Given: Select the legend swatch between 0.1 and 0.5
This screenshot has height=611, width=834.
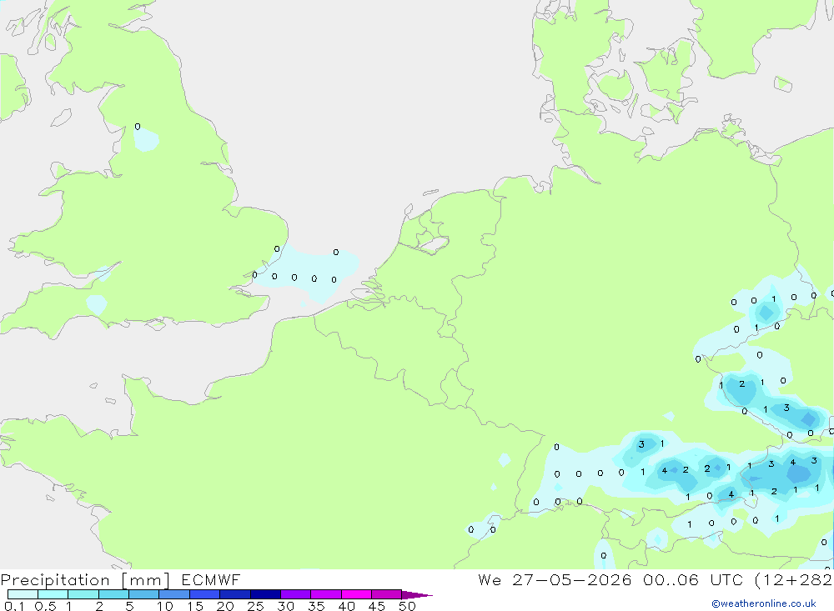Looking at the screenshot, I should 23,594.
